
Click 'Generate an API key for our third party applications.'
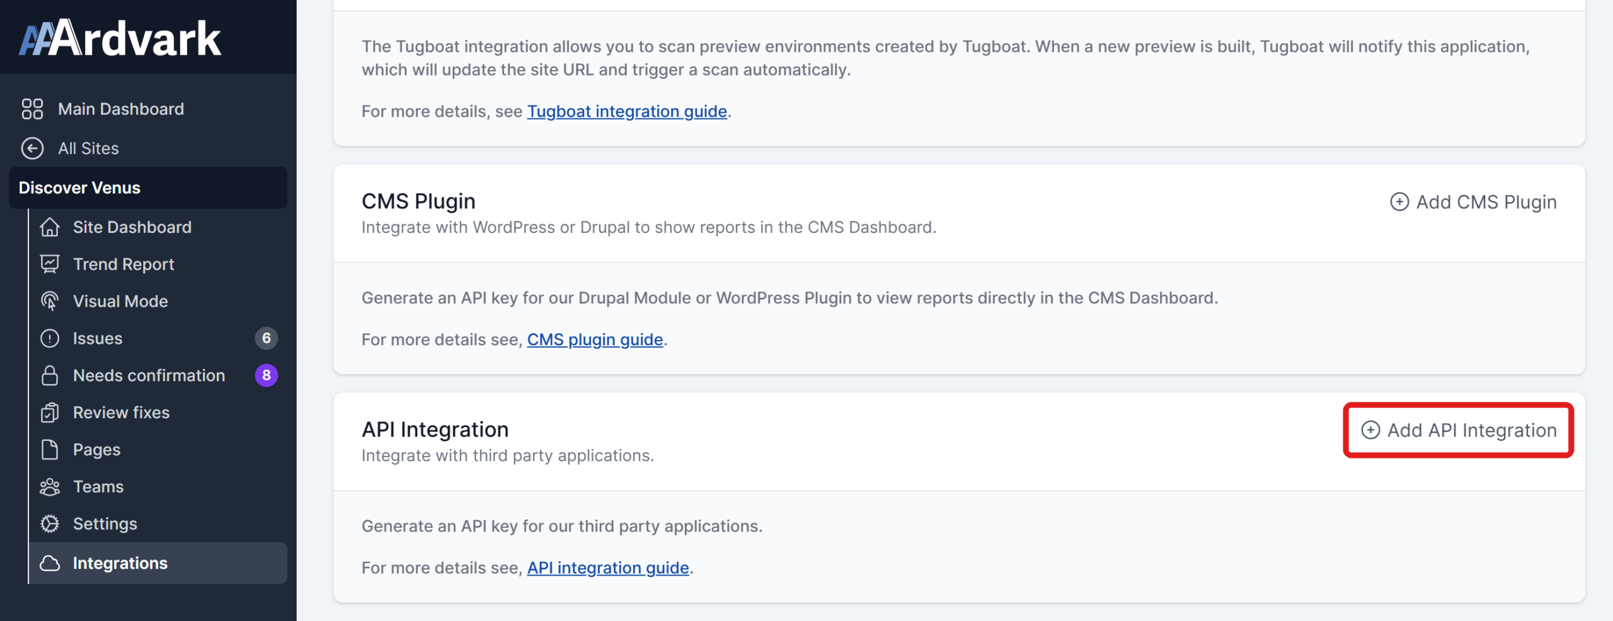562,527
